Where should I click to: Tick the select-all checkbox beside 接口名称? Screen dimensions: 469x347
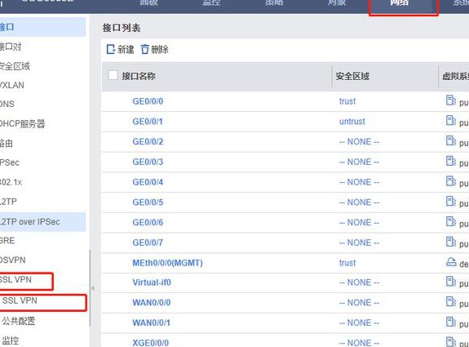[x=113, y=75]
